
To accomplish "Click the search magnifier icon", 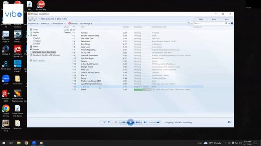I will (x=226, y=24).
